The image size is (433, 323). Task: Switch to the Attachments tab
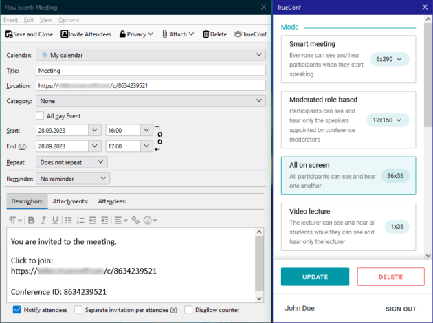coord(70,201)
